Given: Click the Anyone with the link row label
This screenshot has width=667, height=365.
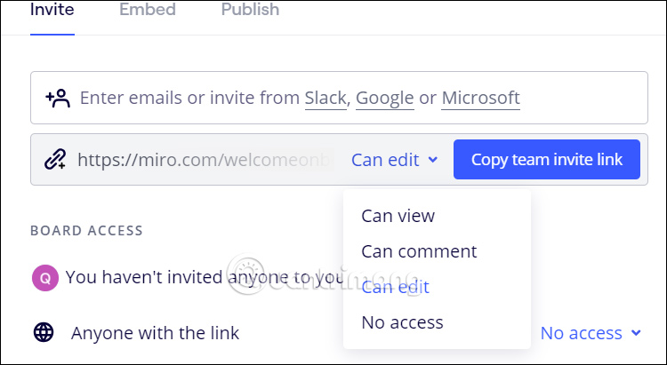Looking at the screenshot, I should click(155, 333).
